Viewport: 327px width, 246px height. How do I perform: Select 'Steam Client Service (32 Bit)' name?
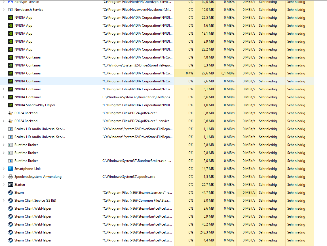(35, 201)
